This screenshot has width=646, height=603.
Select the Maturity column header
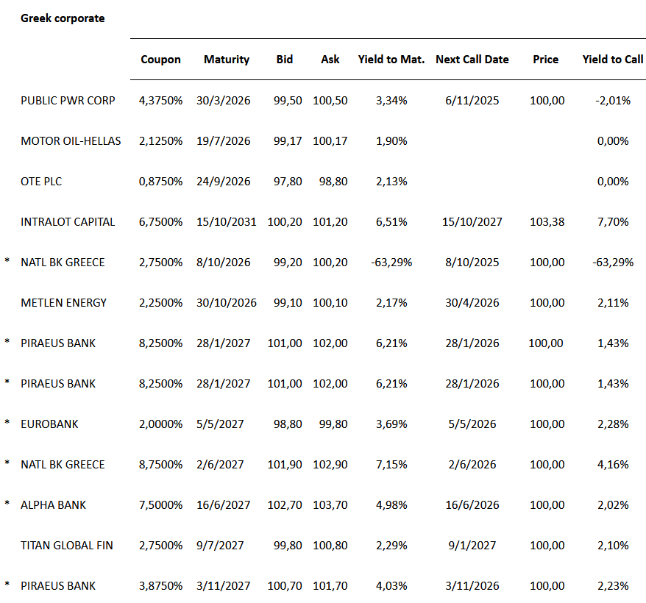pyautogui.click(x=227, y=60)
